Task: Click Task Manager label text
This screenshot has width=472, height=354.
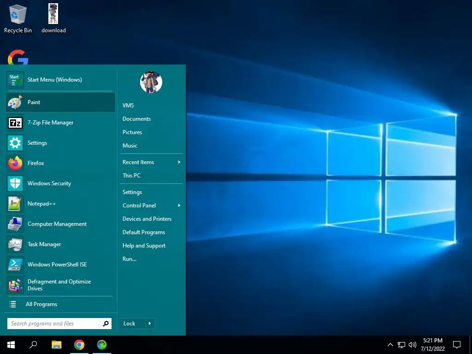Action: point(44,244)
